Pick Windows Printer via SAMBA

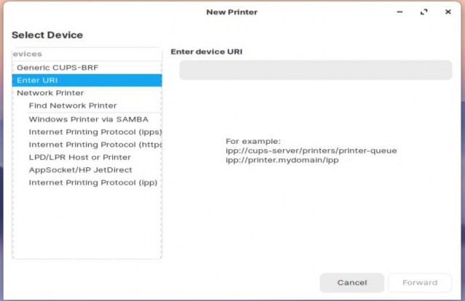point(89,119)
